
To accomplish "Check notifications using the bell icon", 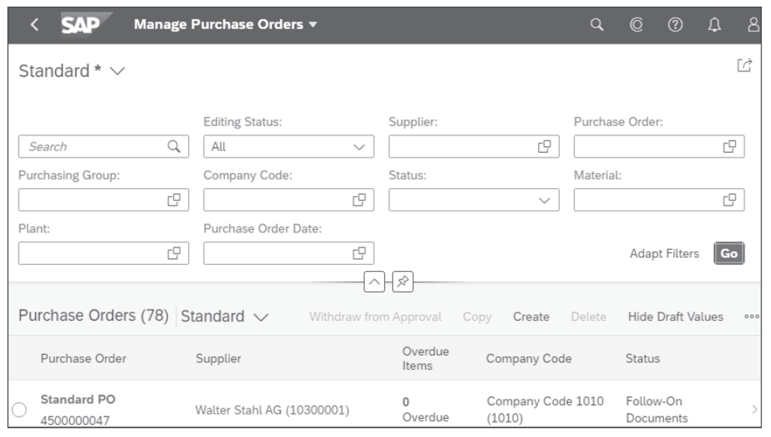I will pyautogui.click(x=715, y=24).
